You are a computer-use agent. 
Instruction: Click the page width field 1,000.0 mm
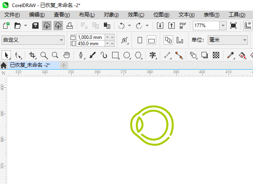click(x=90, y=37)
